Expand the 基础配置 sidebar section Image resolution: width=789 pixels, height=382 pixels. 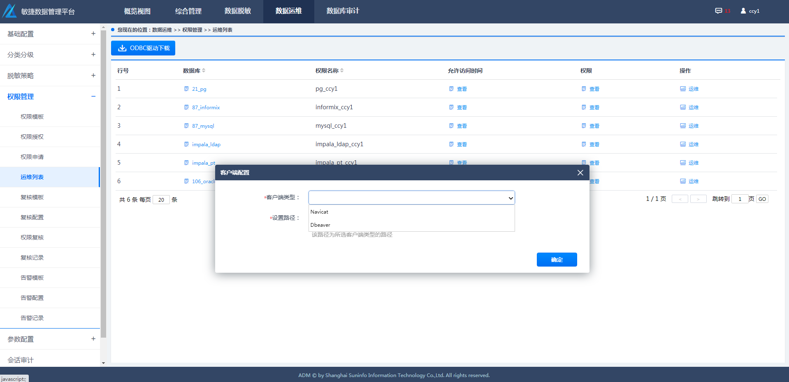[x=93, y=34]
